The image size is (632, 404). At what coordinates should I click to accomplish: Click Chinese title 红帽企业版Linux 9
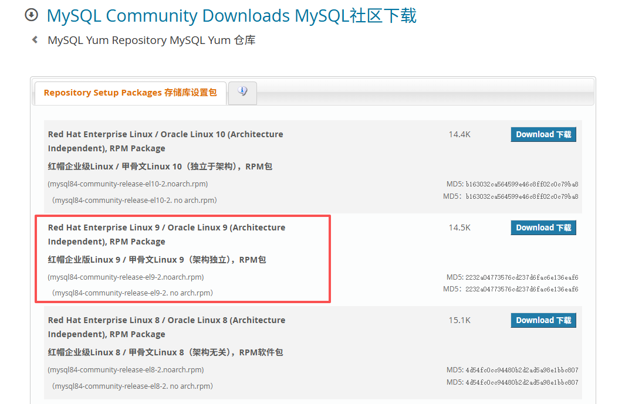pyautogui.click(x=157, y=260)
